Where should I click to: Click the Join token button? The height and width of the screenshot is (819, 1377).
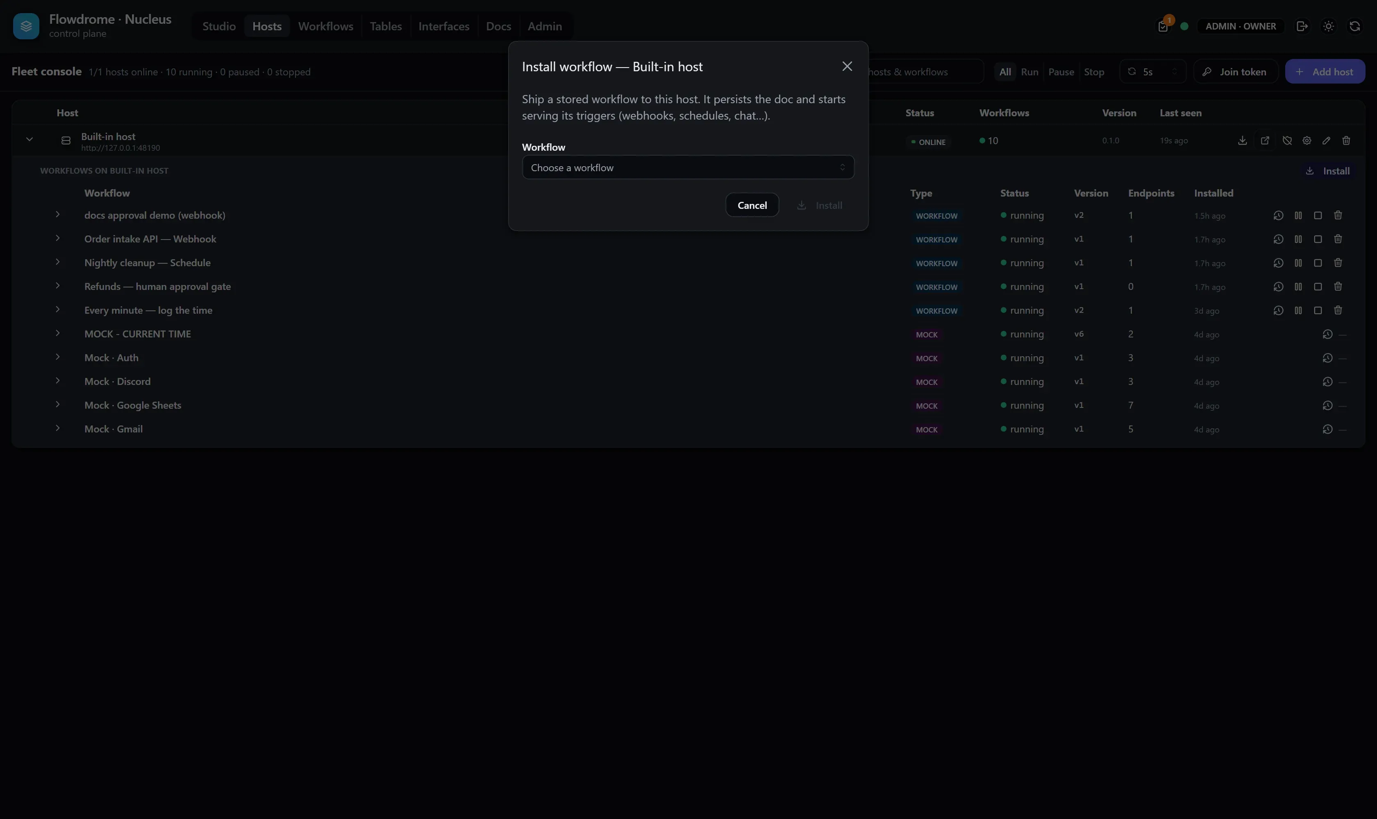tap(1236, 72)
